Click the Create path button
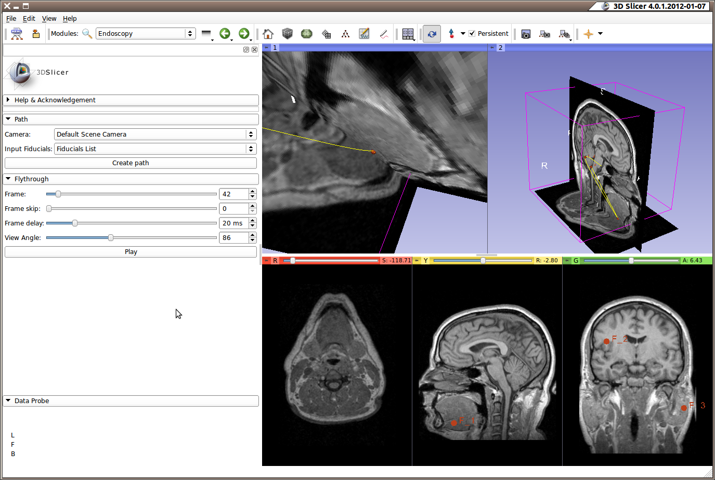715x480 pixels. click(131, 163)
